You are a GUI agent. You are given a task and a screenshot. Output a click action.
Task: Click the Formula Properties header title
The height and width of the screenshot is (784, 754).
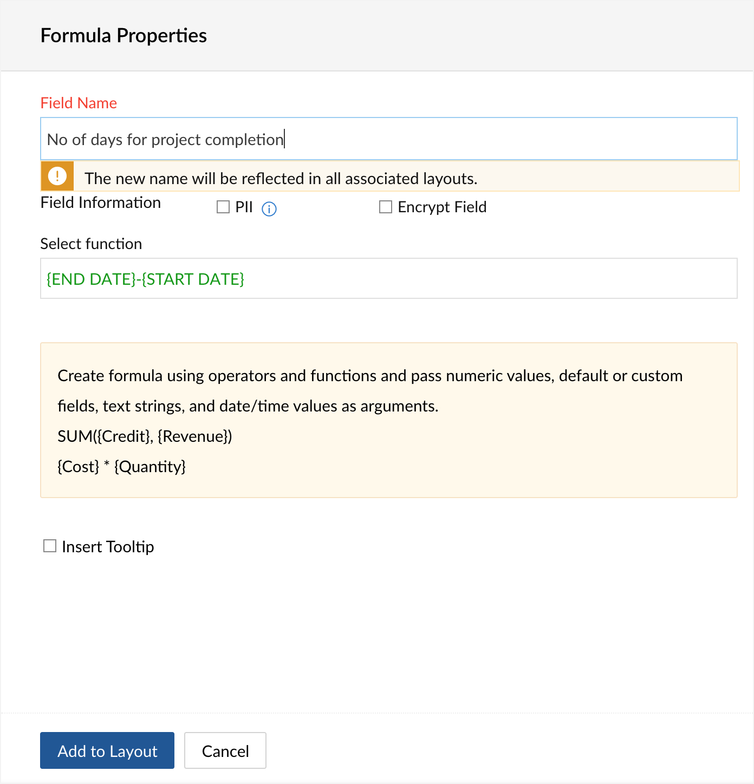pyautogui.click(x=123, y=36)
